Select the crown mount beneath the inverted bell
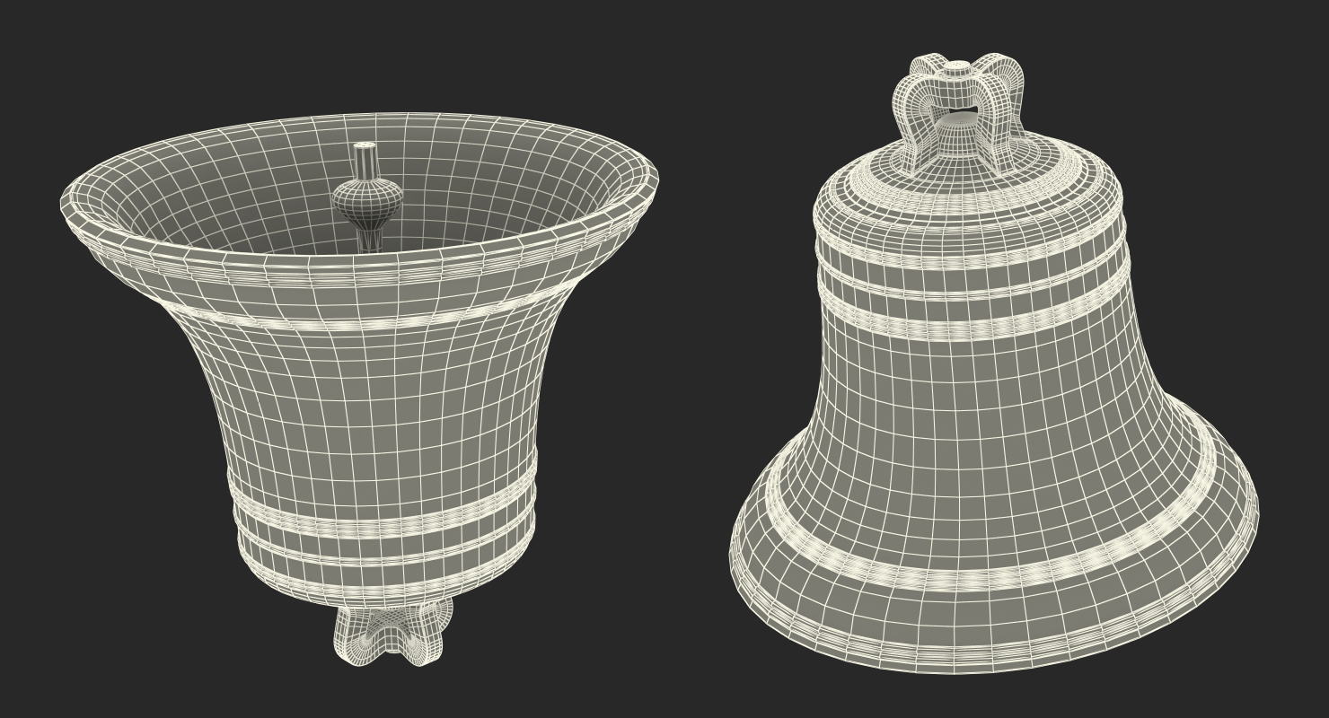This screenshot has height=718, width=1329. point(393,632)
